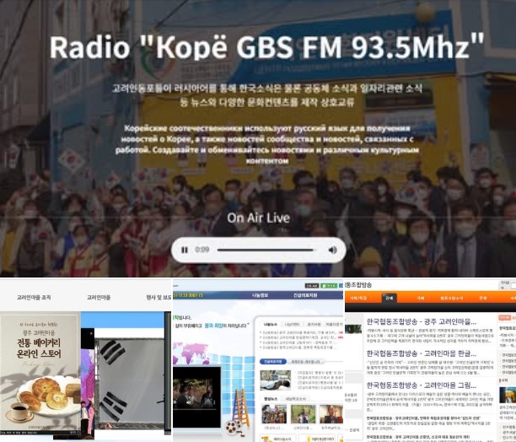Open 협동조합소식 in the orange navigation bar
This screenshot has width=516, height=442.
click(452, 298)
